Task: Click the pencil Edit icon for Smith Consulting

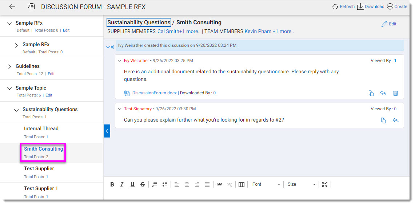Action: tap(384, 24)
